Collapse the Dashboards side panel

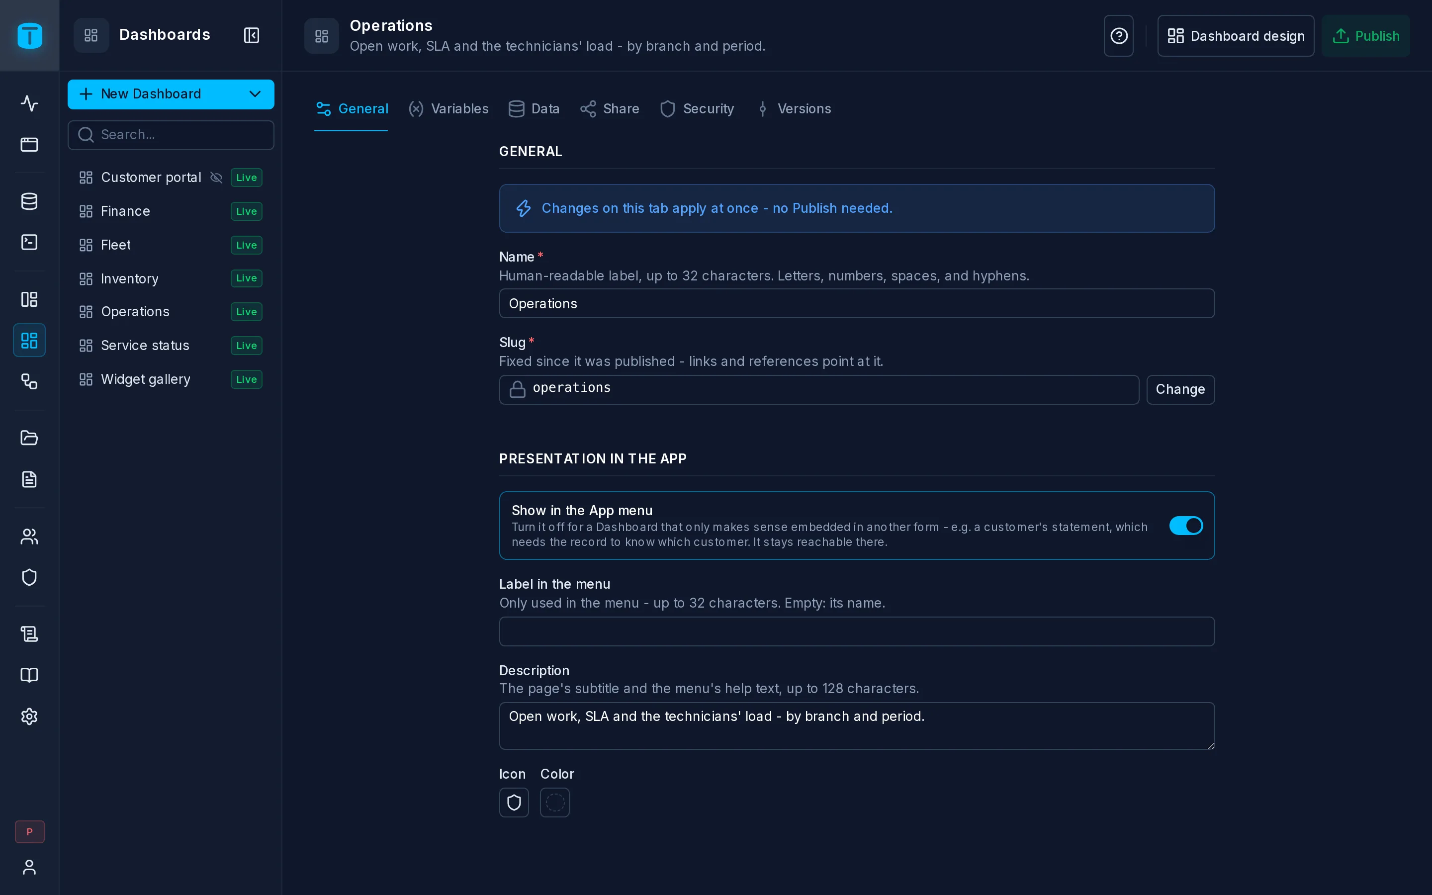[252, 35]
